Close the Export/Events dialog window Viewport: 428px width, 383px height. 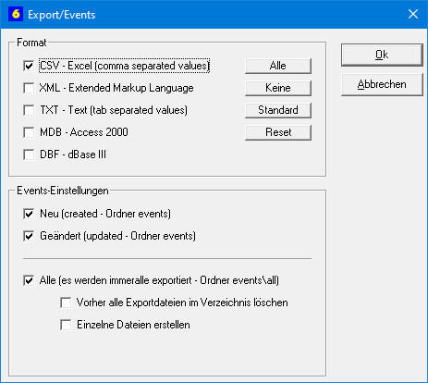[x=413, y=14]
